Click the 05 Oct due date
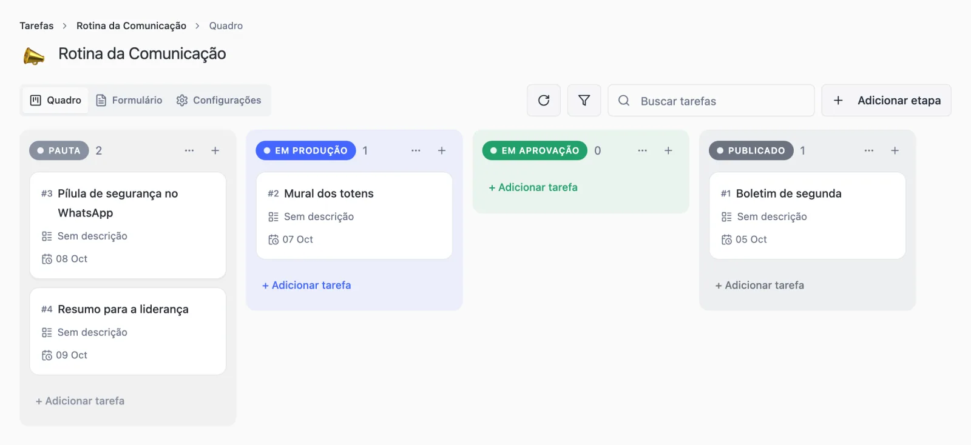 click(x=751, y=239)
